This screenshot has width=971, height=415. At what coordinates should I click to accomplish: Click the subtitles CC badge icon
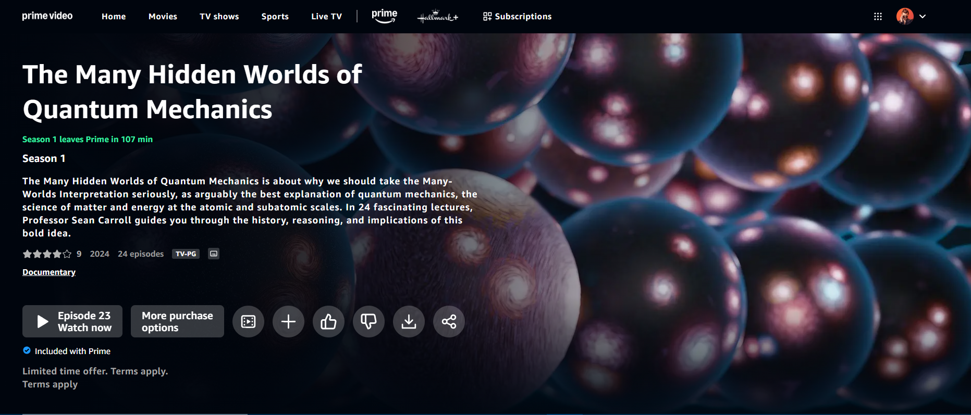[x=214, y=254]
